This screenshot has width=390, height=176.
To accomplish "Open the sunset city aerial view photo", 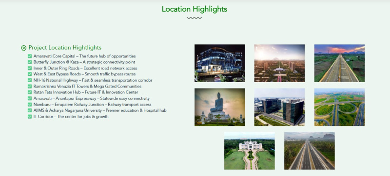I will click(279, 63).
